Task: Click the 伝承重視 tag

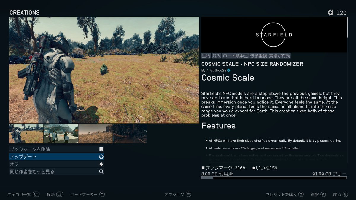Action: (x=258, y=56)
